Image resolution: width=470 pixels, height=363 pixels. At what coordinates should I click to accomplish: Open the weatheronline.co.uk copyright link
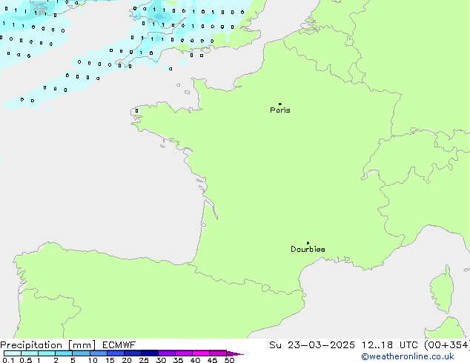point(408,356)
